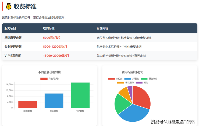Select the VIP特需套餐 row name
The height and width of the screenshot is (126, 199).
13,56
